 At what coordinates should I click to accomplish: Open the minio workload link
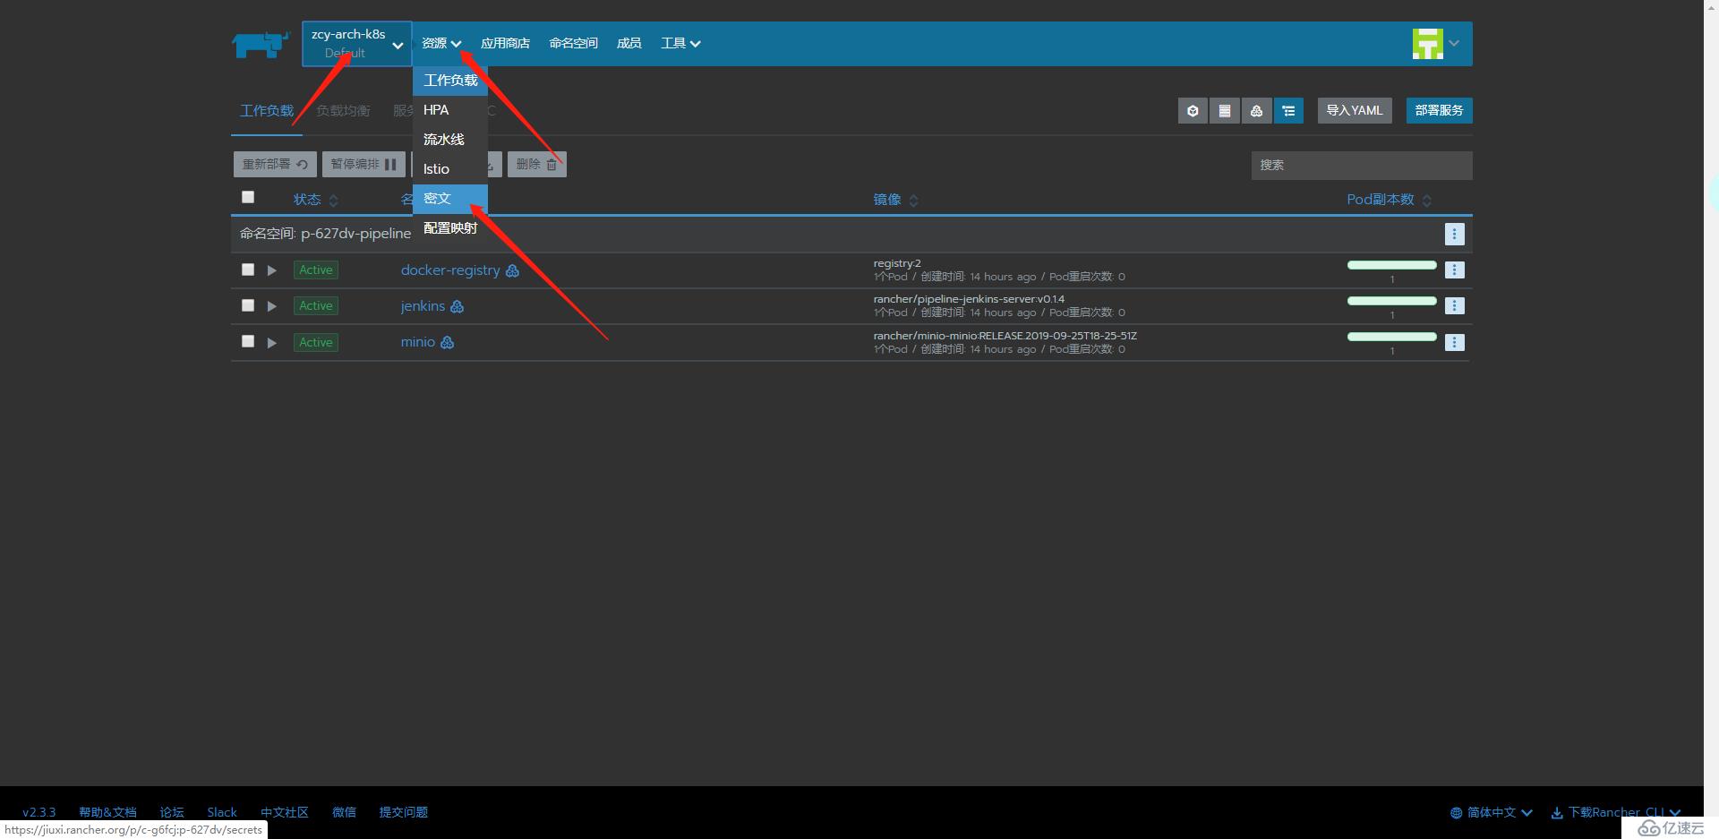(417, 342)
